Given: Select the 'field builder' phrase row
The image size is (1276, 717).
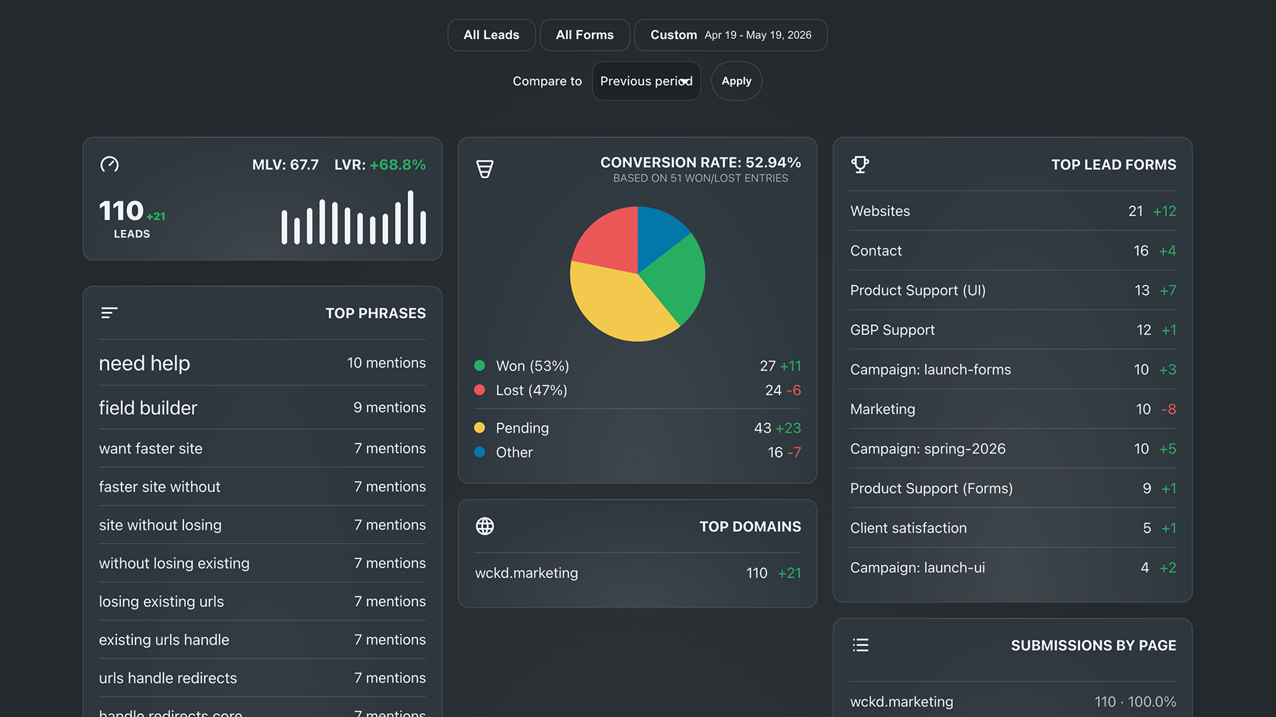Looking at the screenshot, I should [x=263, y=408].
